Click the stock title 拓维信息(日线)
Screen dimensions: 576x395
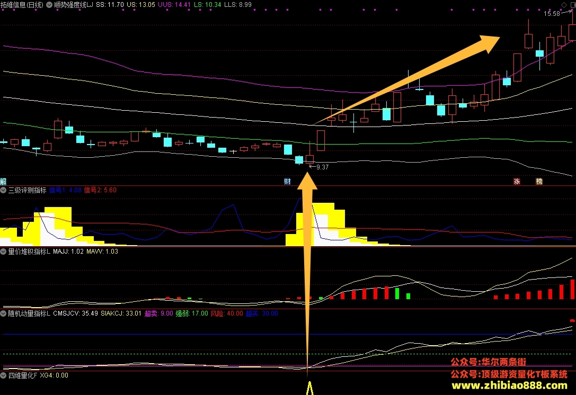22,5
